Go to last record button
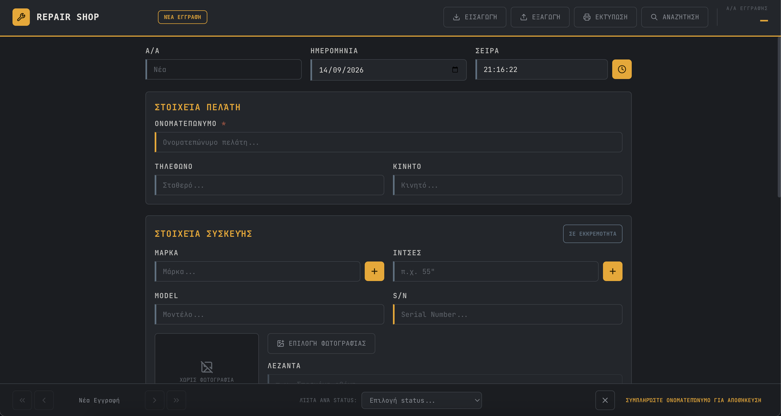Screen dimensions: 781x416 pyautogui.click(x=176, y=400)
